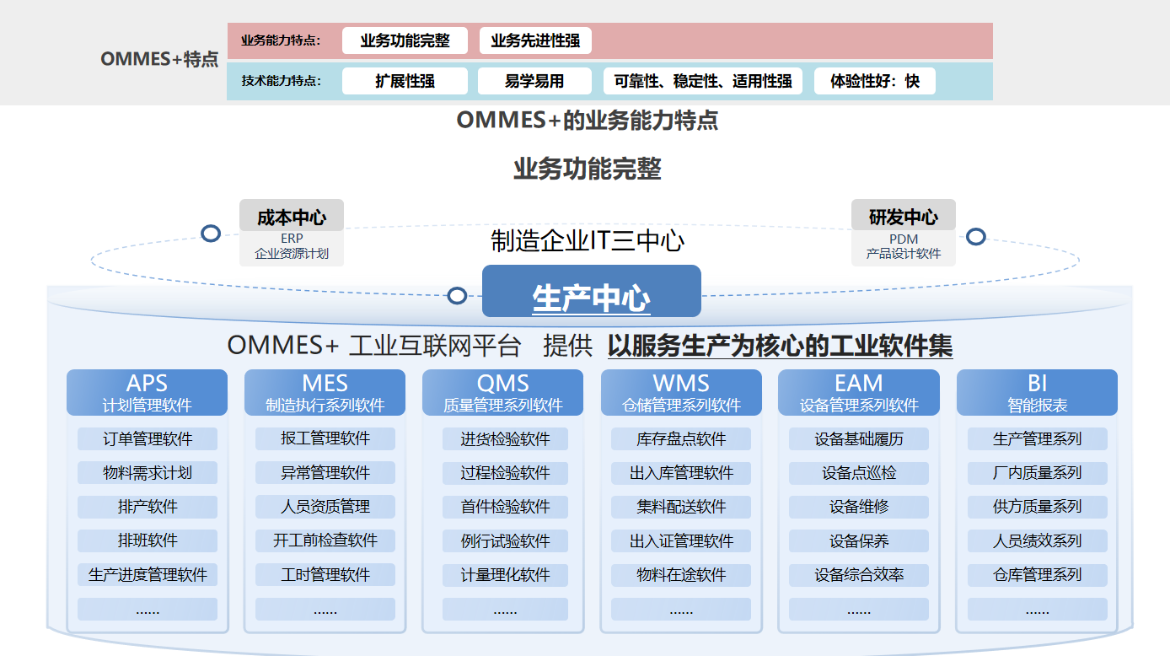The height and width of the screenshot is (656, 1170).
Task: Select 计量理化软件 item
Action: click(505, 575)
